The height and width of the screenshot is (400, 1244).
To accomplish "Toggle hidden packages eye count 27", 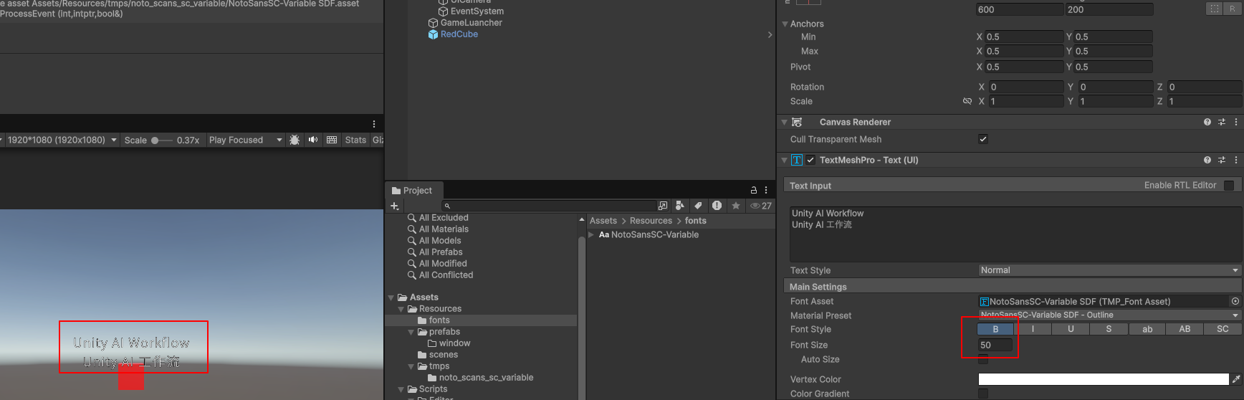I will (761, 206).
